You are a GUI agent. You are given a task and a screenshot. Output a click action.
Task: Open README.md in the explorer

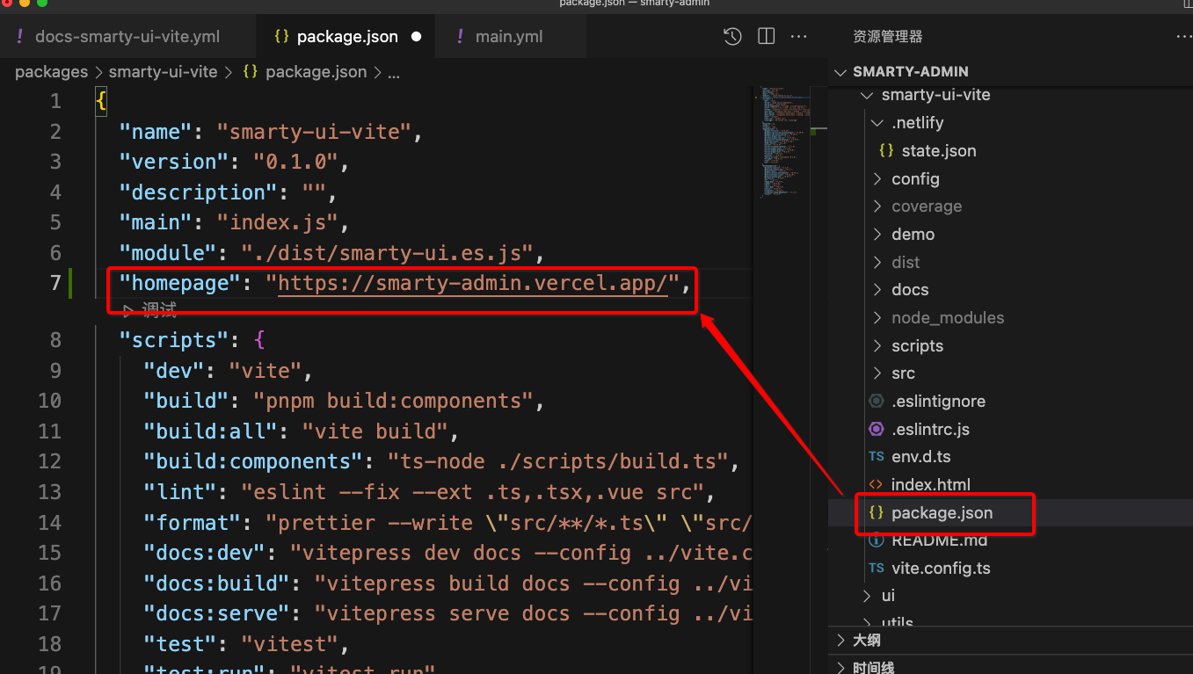(x=939, y=540)
